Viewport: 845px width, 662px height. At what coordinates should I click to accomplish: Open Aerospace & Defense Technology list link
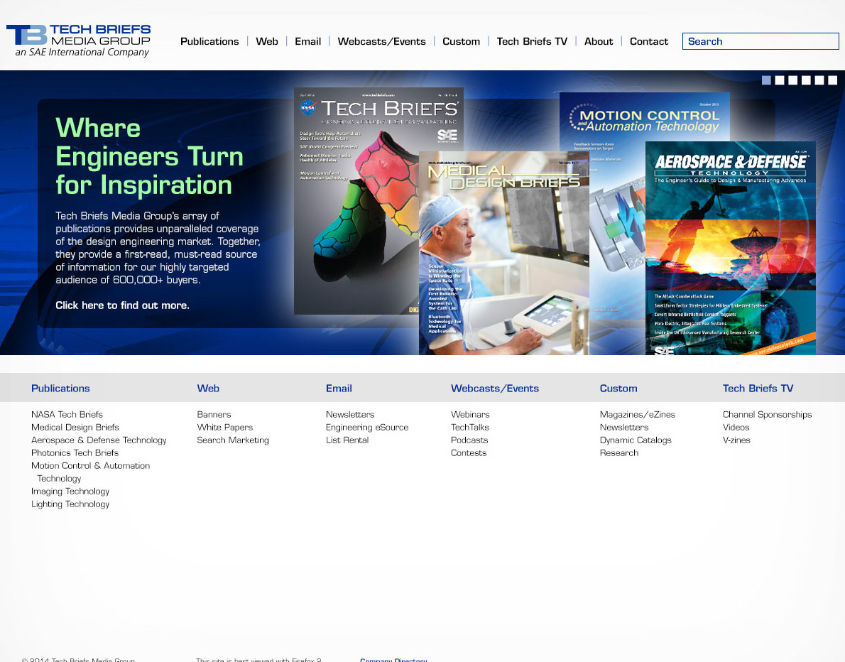tap(99, 440)
